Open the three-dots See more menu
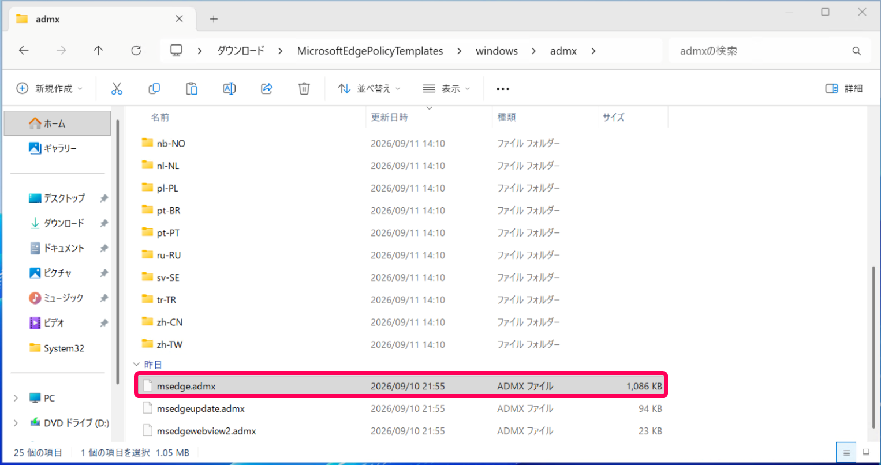This screenshot has height=465, width=881. (503, 89)
